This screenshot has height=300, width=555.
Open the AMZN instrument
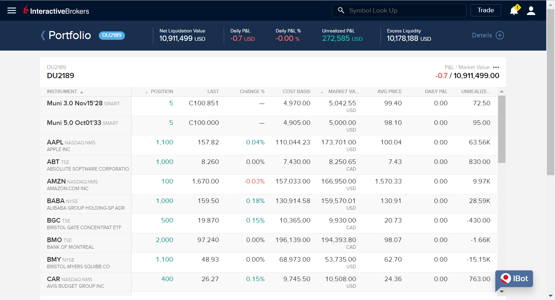(56, 181)
